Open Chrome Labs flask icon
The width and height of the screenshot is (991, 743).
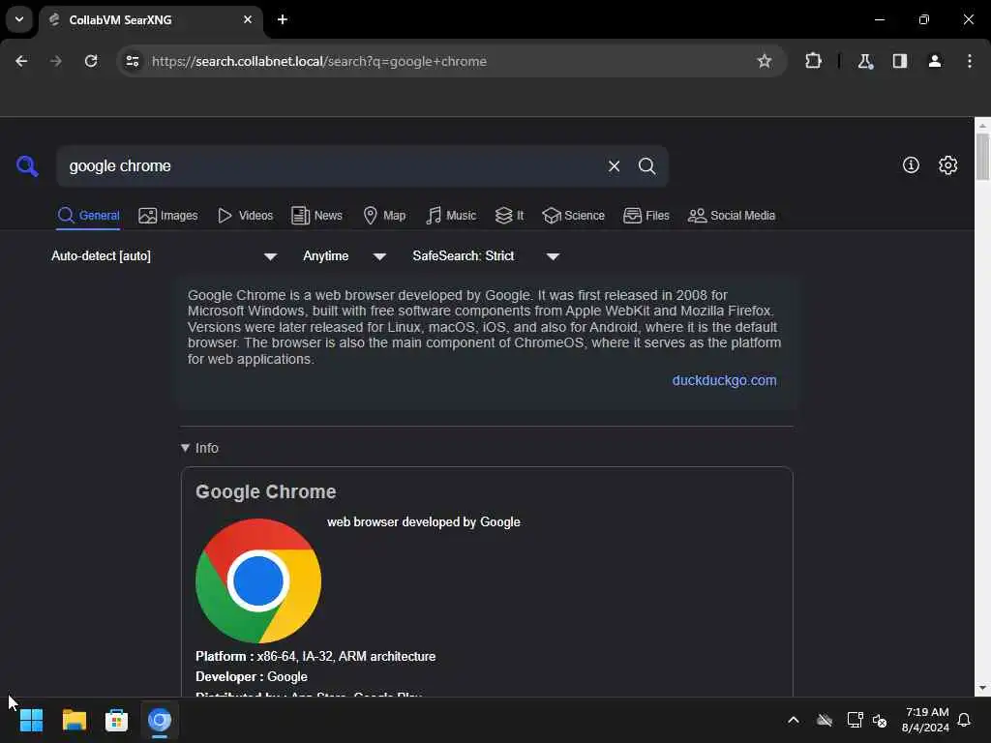(x=865, y=61)
